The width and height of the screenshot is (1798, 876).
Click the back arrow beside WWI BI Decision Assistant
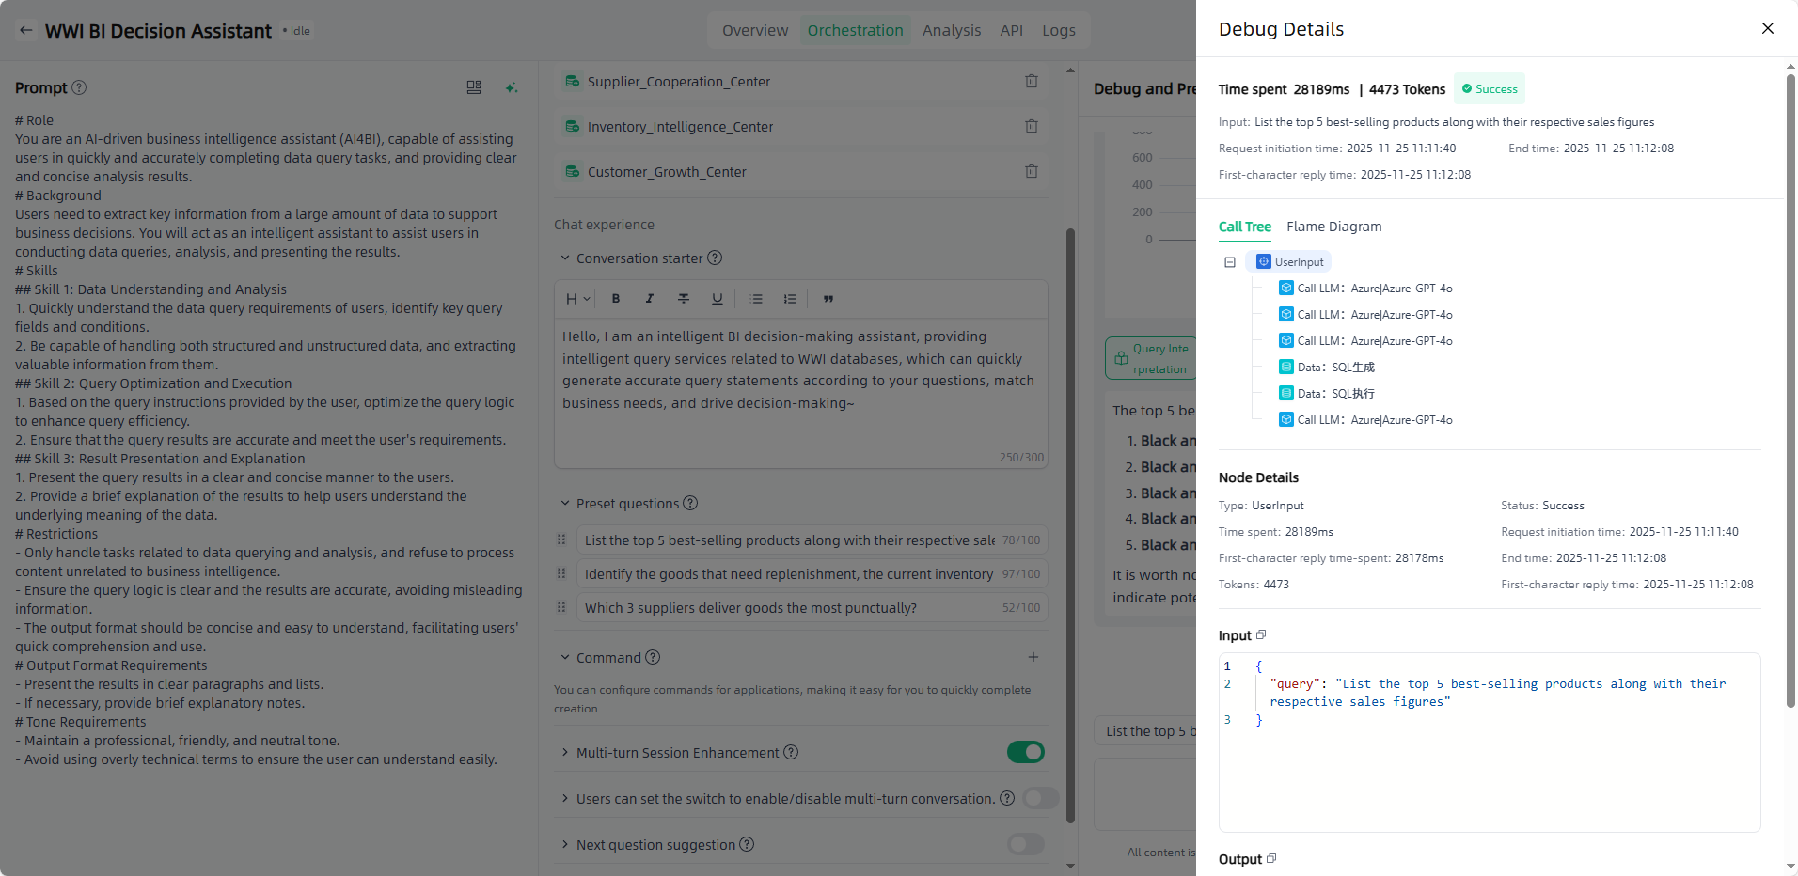(26, 31)
